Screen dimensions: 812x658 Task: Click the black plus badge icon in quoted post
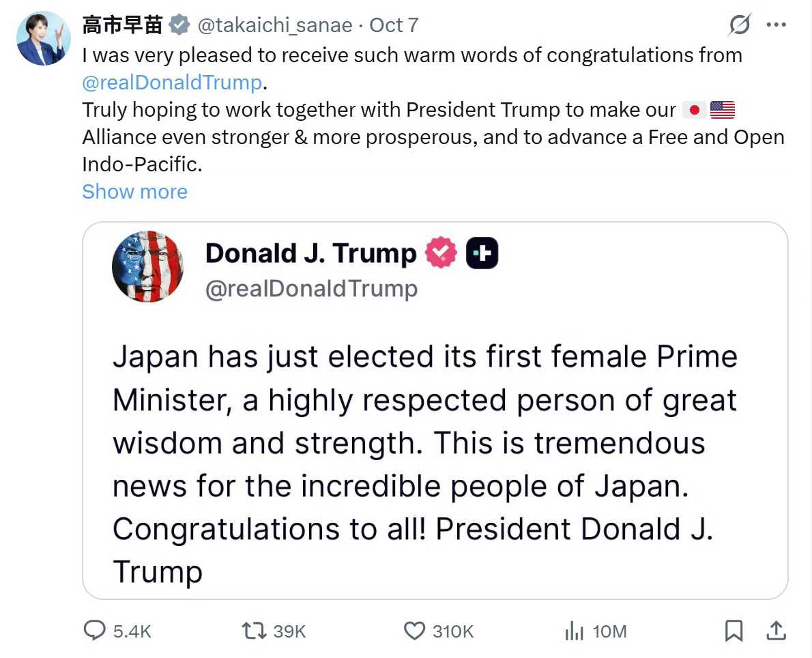point(482,254)
